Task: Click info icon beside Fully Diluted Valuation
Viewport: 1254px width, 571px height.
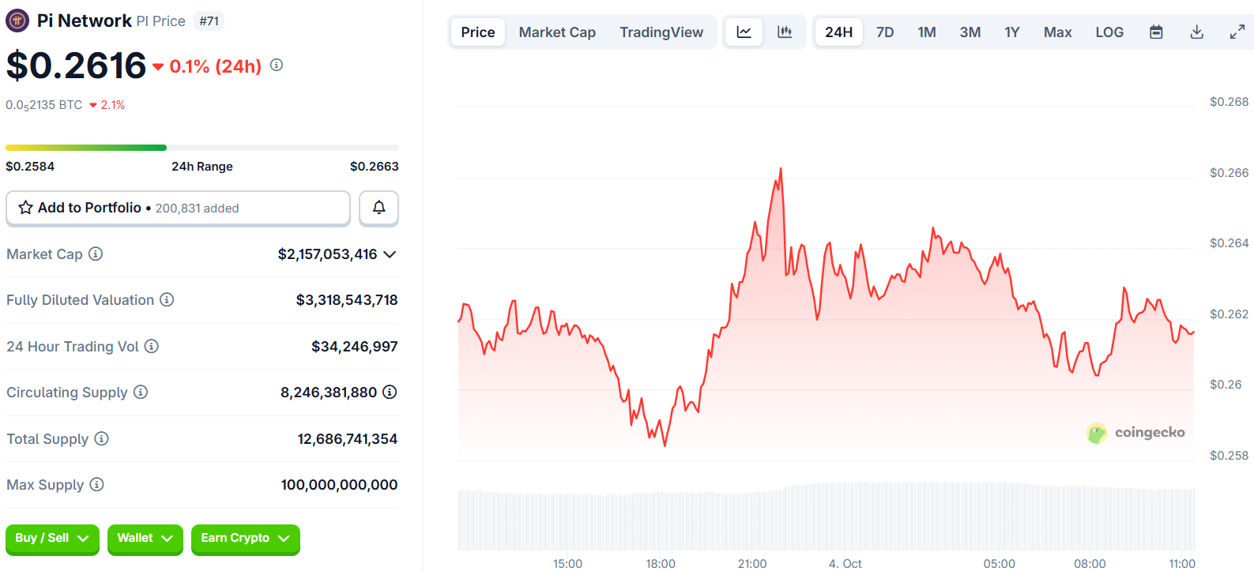Action: point(167,299)
